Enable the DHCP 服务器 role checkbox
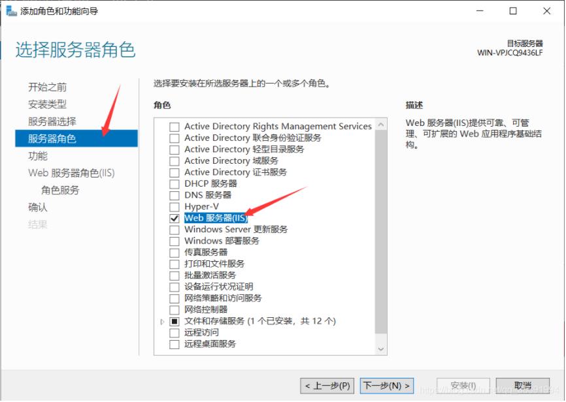Viewport: 566px width, 402px height. click(x=175, y=184)
